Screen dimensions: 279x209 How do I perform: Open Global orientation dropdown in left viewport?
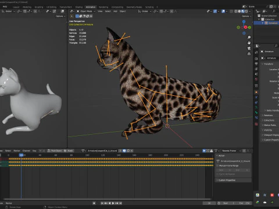point(9,12)
